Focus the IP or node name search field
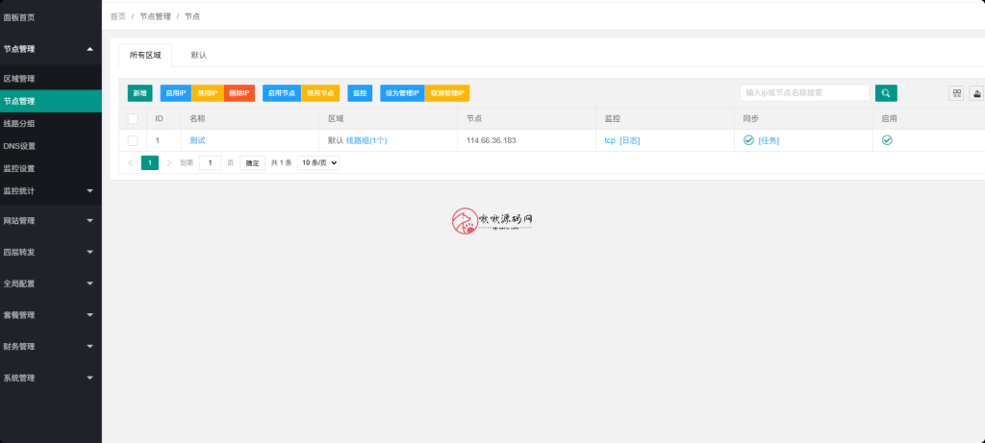This screenshot has width=985, height=443. [x=805, y=93]
